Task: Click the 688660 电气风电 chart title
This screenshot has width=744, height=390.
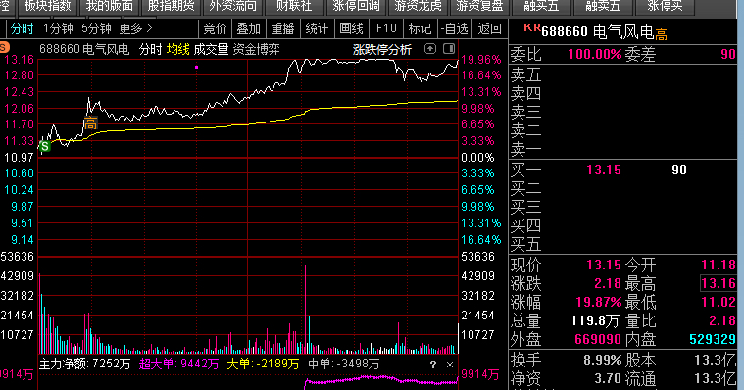Action: tap(84, 49)
